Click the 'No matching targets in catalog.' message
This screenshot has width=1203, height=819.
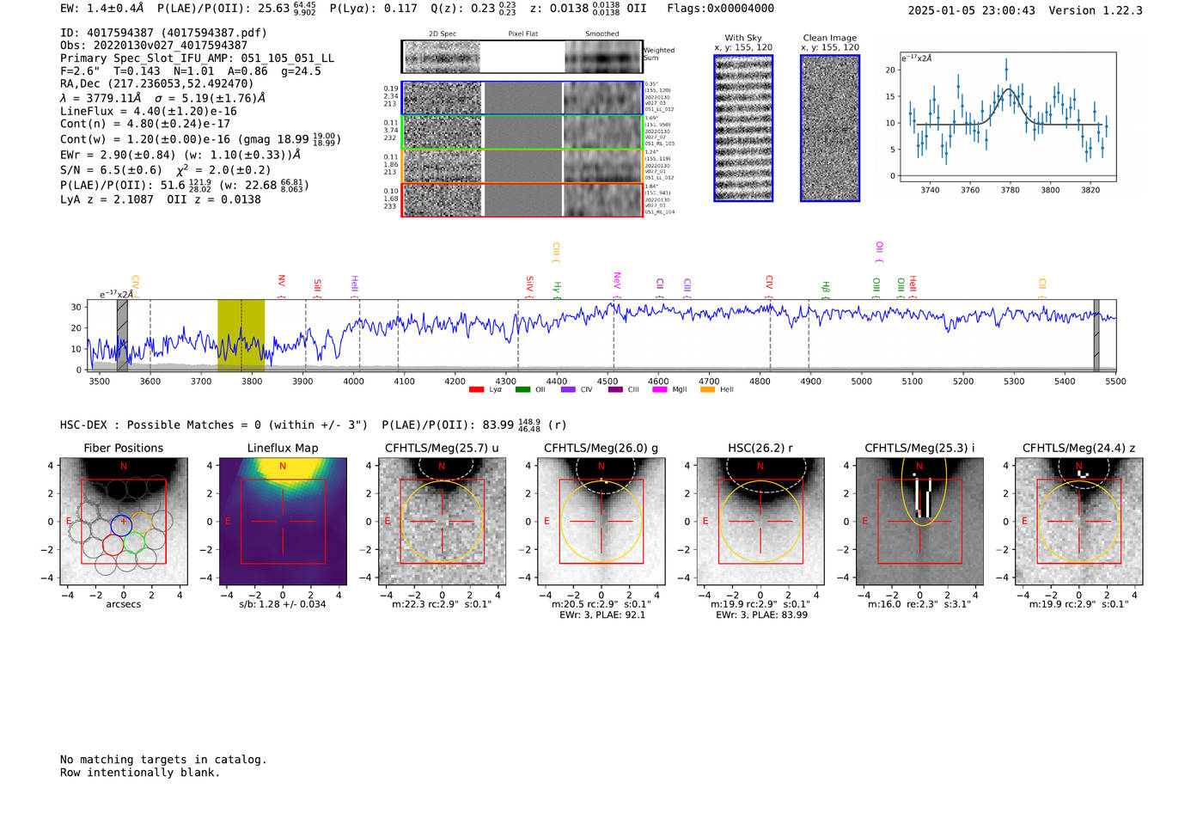click(163, 760)
